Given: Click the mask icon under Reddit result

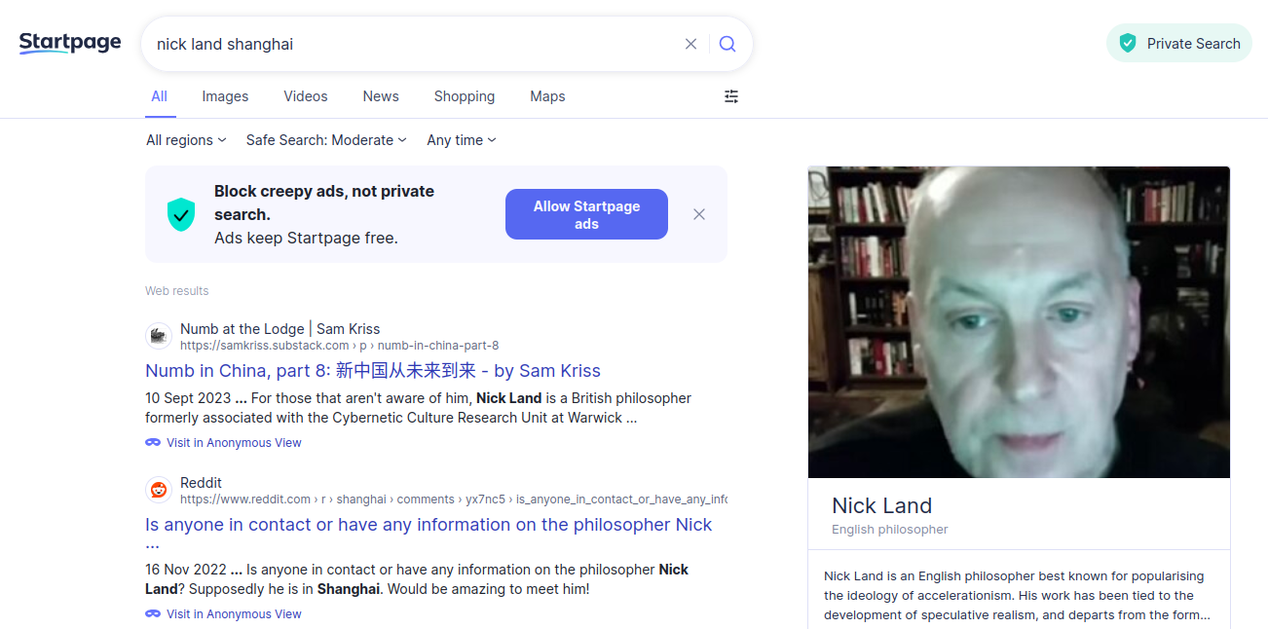Looking at the screenshot, I should (x=153, y=613).
